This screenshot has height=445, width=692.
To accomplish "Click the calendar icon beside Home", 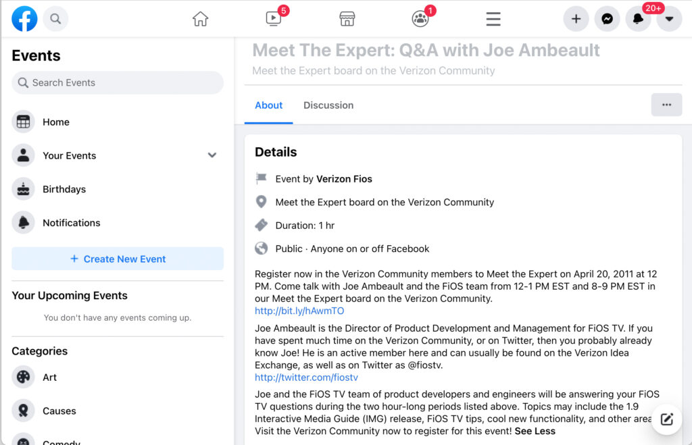I will tap(23, 122).
